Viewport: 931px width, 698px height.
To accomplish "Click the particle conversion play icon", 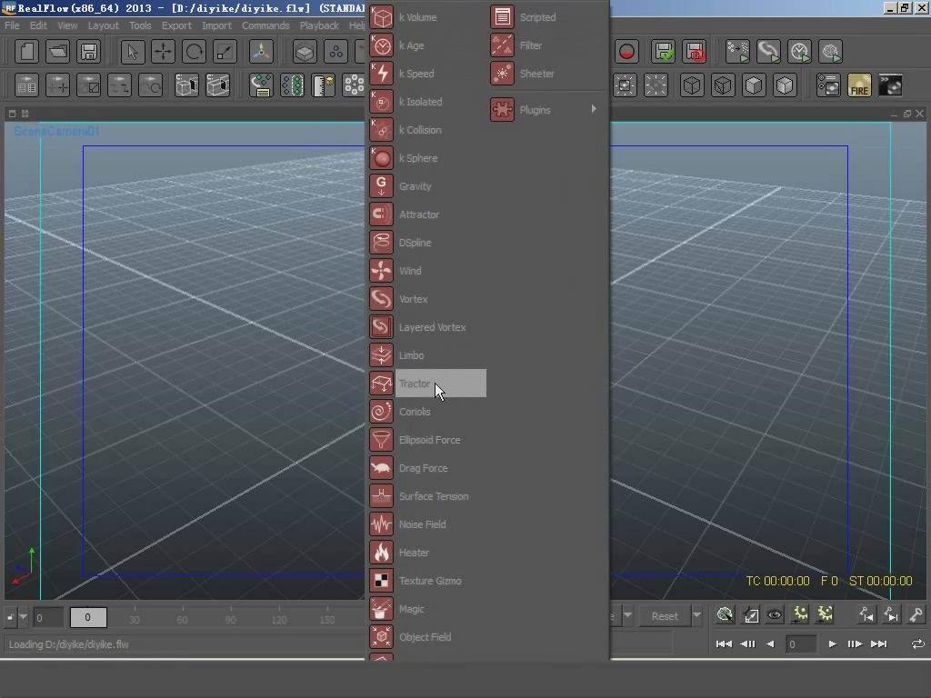I will point(737,52).
